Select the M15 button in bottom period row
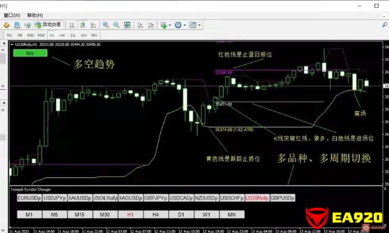Viewport: 389px width, 233px height. coord(79,214)
